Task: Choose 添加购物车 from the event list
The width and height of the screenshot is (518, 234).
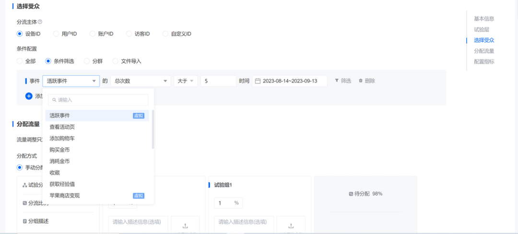Action: [x=97, y=139]
